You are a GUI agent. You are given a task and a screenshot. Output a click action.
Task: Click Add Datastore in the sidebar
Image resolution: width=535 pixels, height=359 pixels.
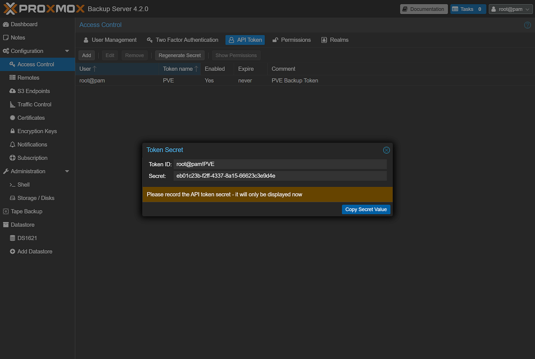[x=37, y=252]
